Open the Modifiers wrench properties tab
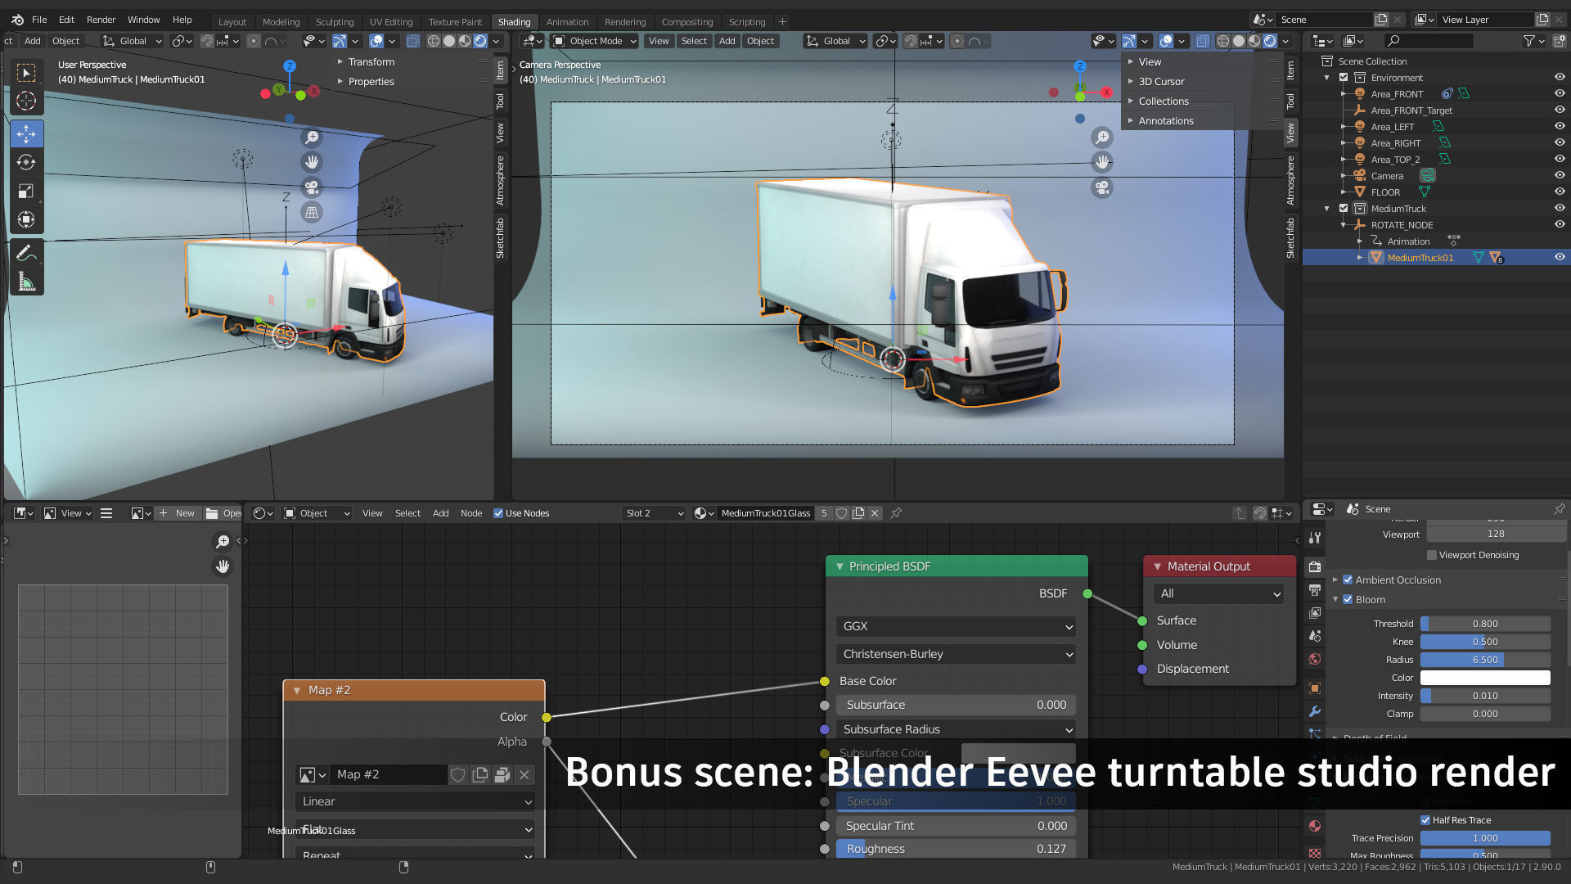This screenshot has height=884, width=1571. 1315,711
